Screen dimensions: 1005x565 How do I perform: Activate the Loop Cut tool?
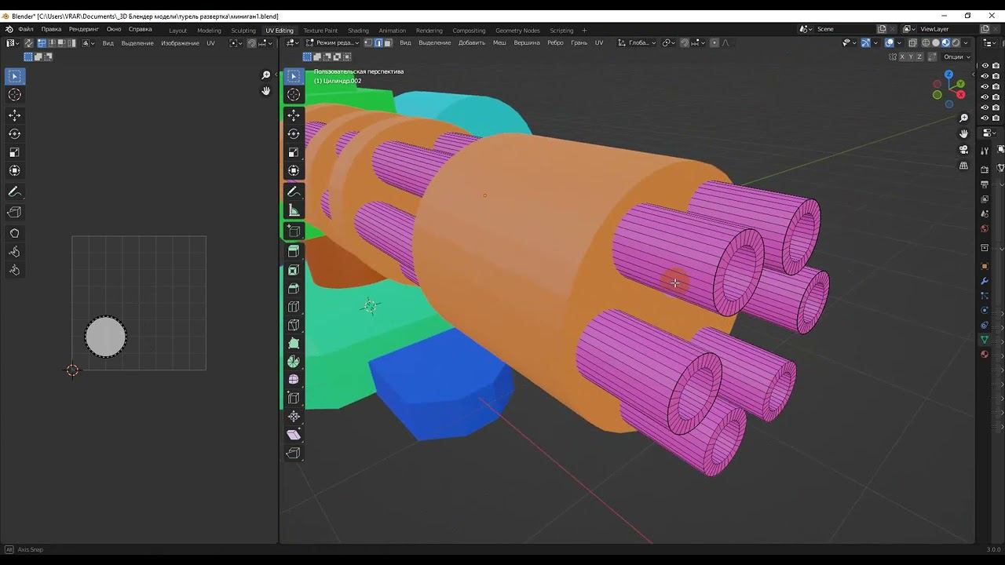click(294, 307)
